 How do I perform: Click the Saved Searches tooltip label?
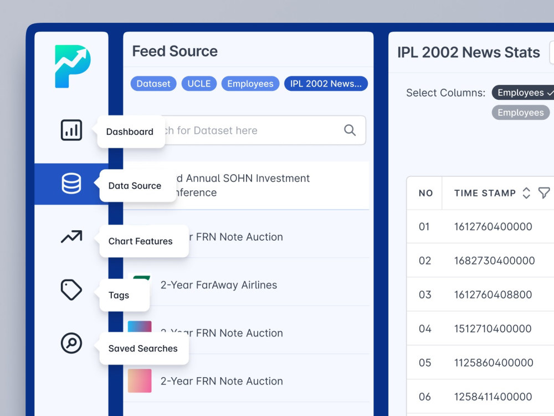143,348
